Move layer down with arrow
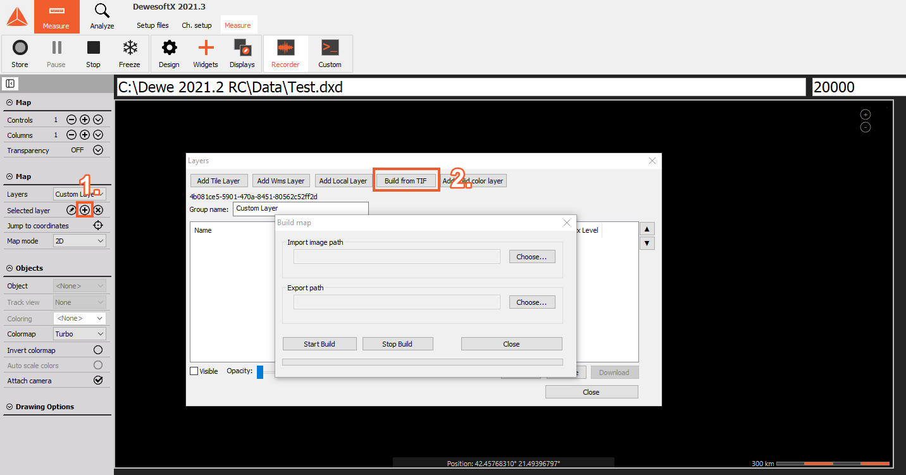Screen dimensions: 906x475 [x=647, y=244]
